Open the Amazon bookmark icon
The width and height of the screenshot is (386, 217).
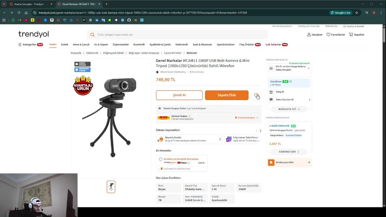tap(52, 20)
